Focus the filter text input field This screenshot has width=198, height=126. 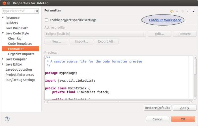[x=18, y=11]
